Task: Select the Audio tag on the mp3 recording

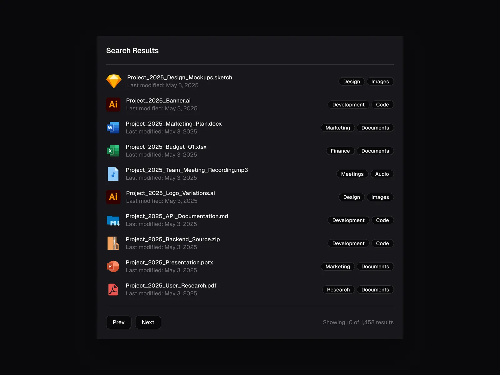Action: click(382, 174)
